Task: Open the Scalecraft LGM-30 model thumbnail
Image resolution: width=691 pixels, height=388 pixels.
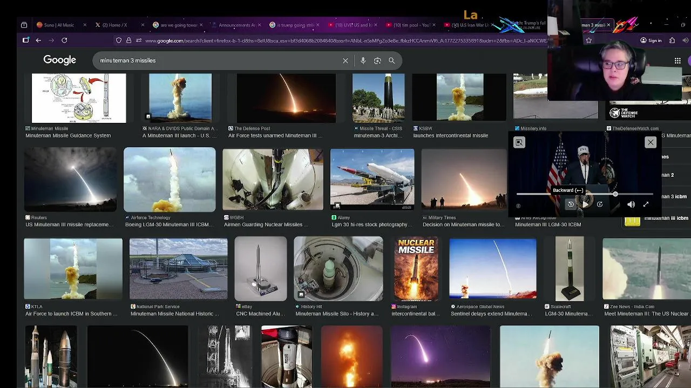Action: point(570,269)
